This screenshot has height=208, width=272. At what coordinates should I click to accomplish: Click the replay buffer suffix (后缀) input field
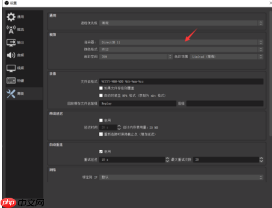tap(225, 104)
